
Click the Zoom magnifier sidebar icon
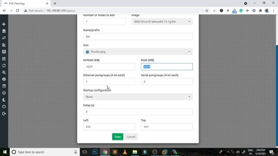point(4,72)
